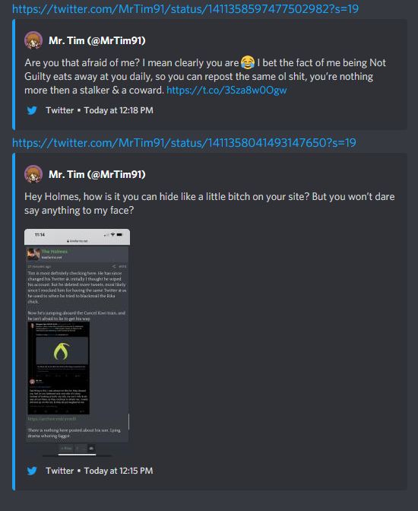Screen dimensions: 418x511
Task: Click Mr. Tim's avatar in the first embed
Action: pyautogui.click(x=33, y=40)
